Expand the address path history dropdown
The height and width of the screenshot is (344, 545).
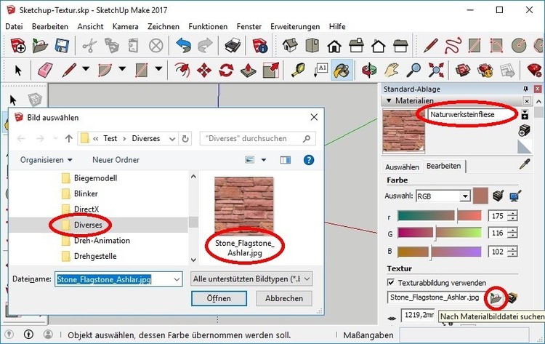[172, 139]
